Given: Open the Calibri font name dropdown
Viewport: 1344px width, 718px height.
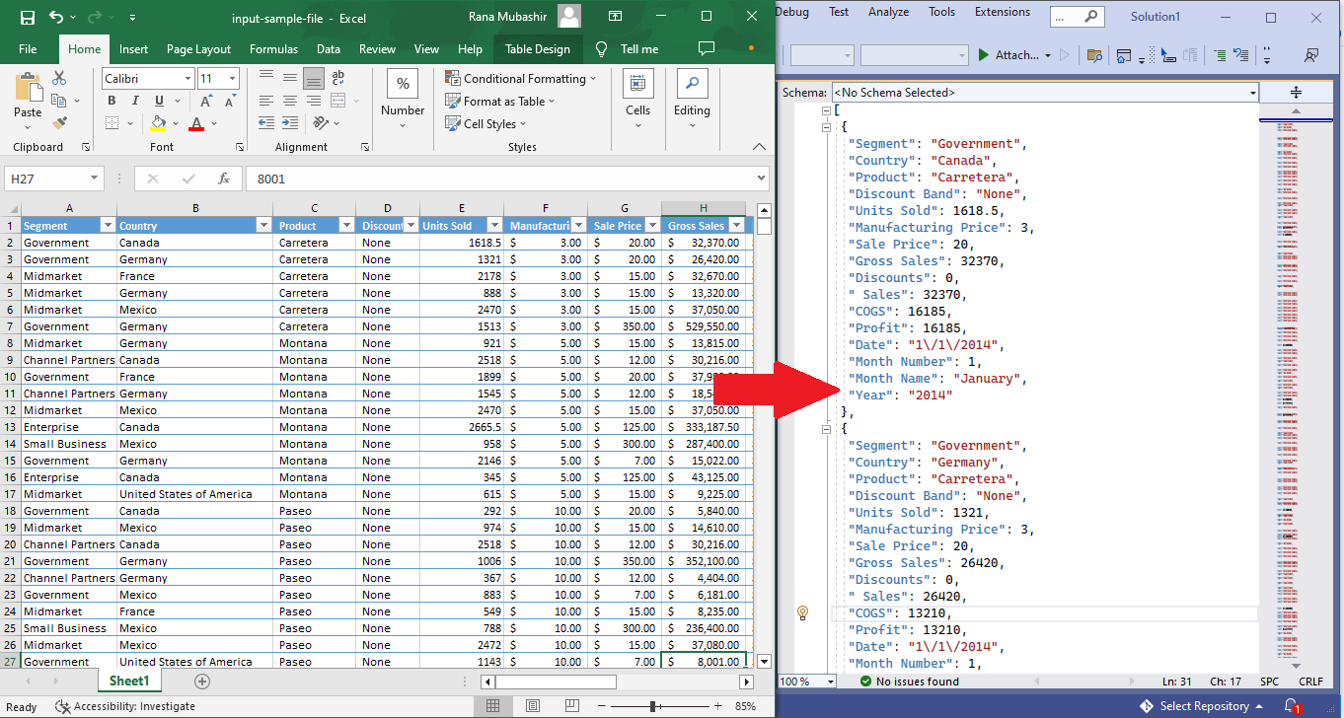Looking at the screenshot, I should coord(187,78).
